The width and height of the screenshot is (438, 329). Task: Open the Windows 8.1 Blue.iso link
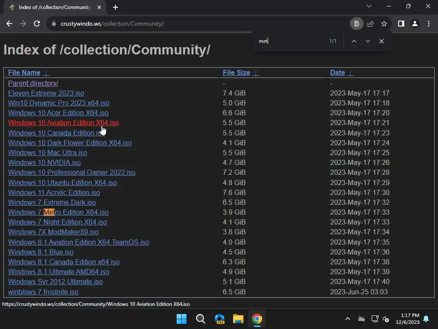[x=41, y=252]
